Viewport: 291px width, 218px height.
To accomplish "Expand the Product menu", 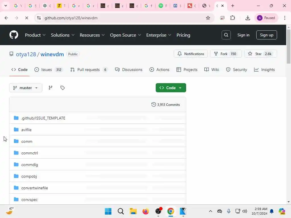I will (x=35, y=35).
